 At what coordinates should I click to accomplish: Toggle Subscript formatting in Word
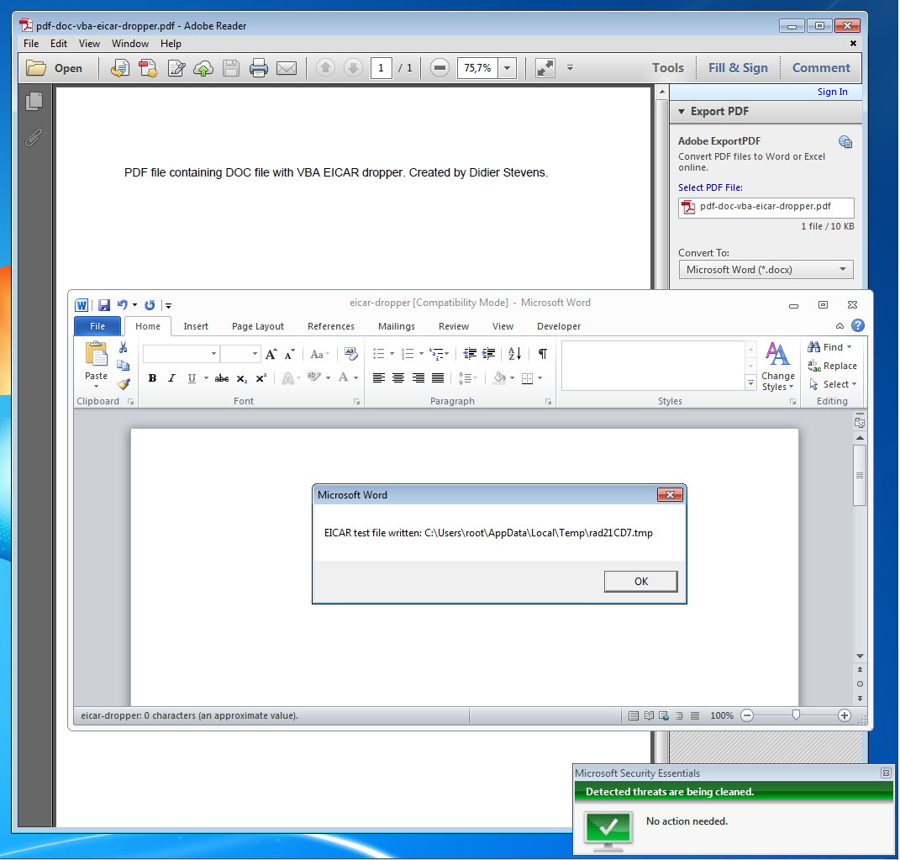(242, 377)
